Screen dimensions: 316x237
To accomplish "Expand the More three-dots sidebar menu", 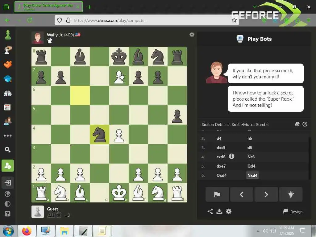I will tap(8, 136).
